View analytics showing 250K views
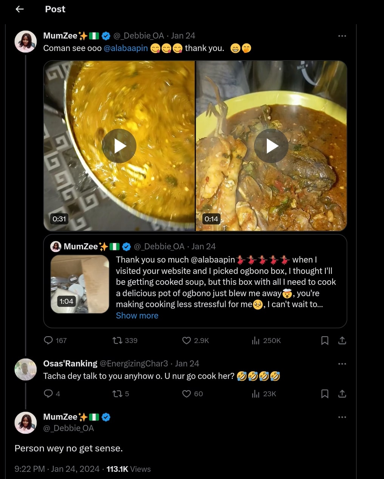The image size is (384, 479). click(256, 340)
